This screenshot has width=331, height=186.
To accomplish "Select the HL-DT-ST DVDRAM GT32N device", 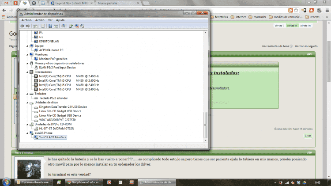I will 56,129.
